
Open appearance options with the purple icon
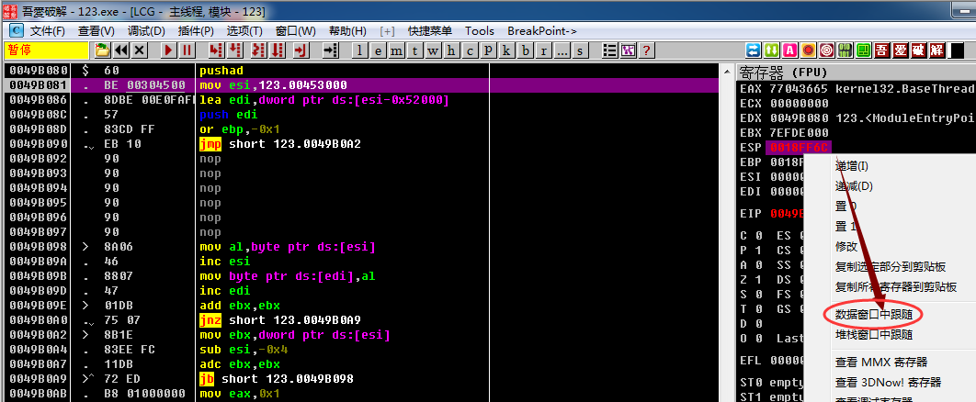tap(629, 50)
